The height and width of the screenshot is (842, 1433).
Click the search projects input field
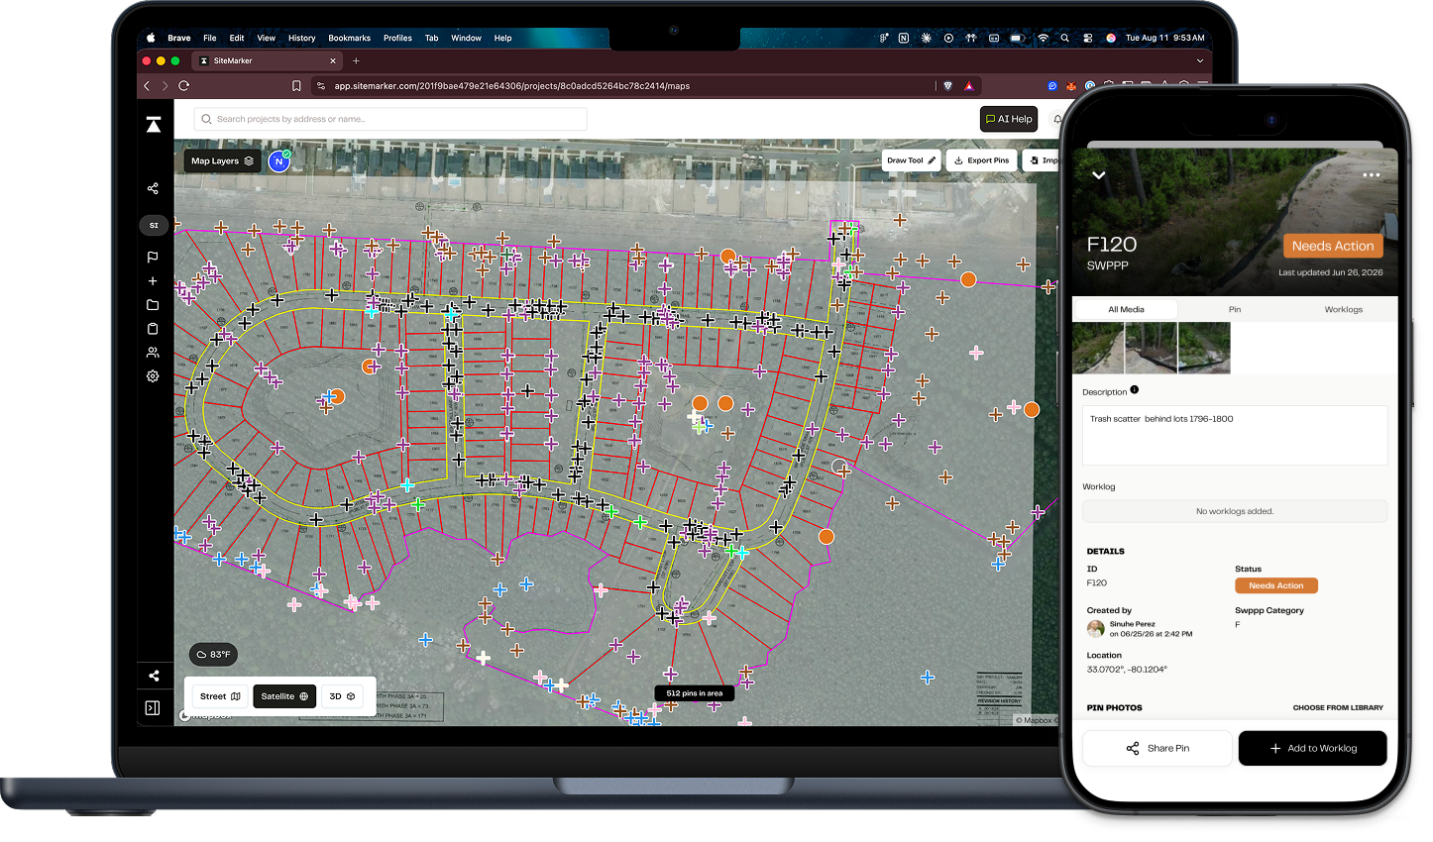click(390, 119)
